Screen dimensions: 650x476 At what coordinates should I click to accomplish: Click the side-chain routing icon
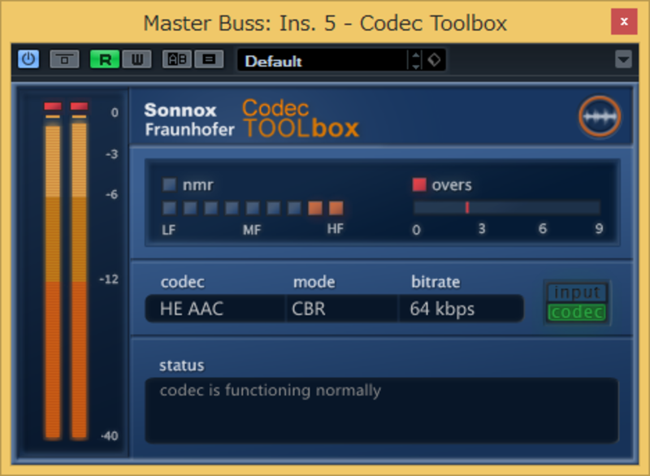(x=64, y=59)
